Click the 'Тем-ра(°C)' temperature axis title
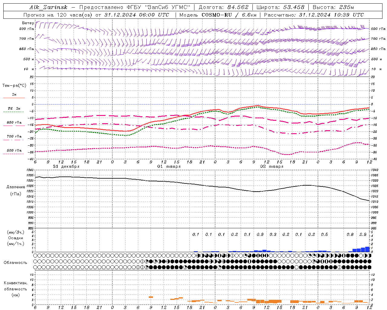 click(x=14, y=85)
